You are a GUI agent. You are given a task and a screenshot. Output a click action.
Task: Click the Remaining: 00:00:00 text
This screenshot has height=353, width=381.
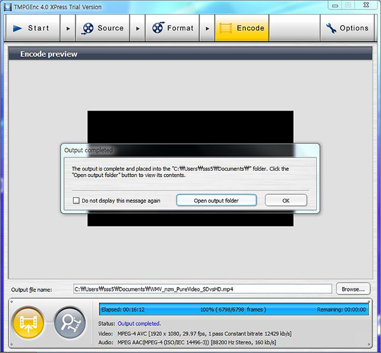click(x=342, y=310)
